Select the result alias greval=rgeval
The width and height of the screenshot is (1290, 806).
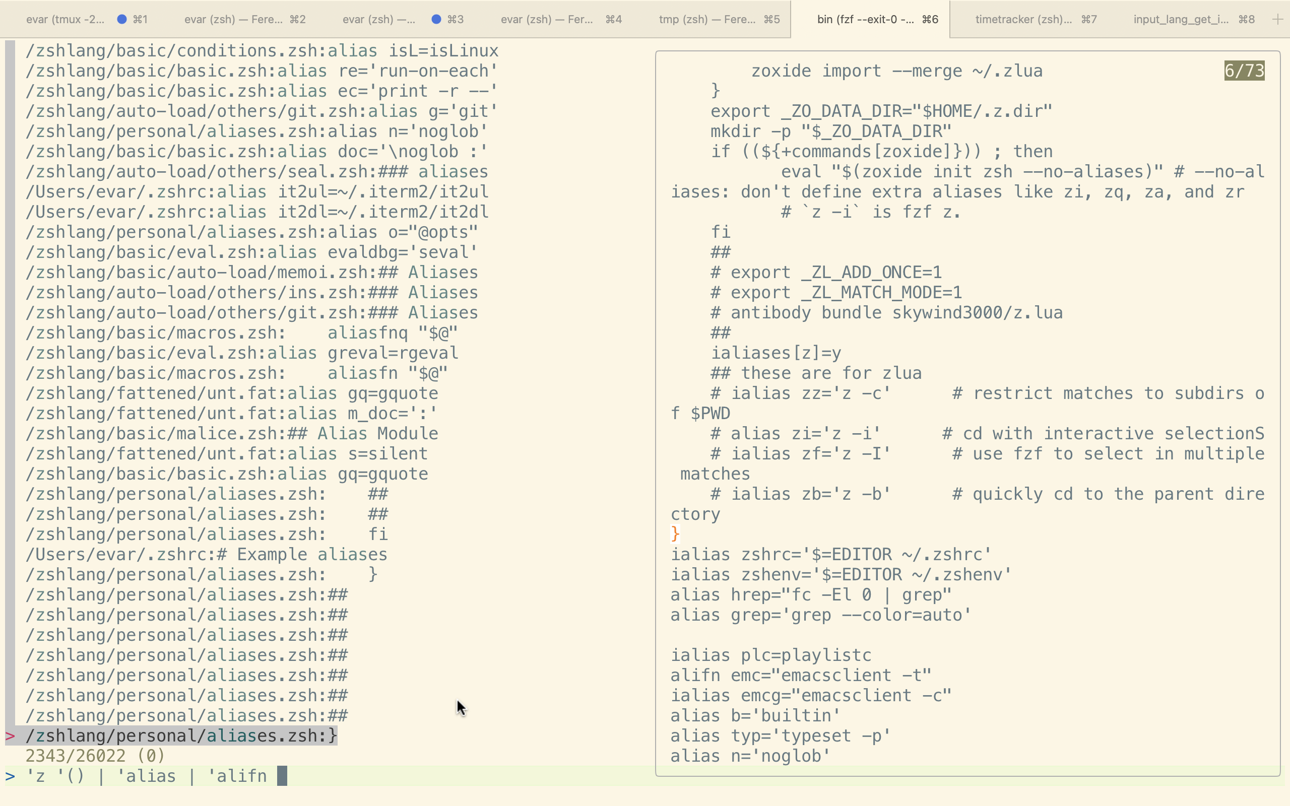coord(241,353)
